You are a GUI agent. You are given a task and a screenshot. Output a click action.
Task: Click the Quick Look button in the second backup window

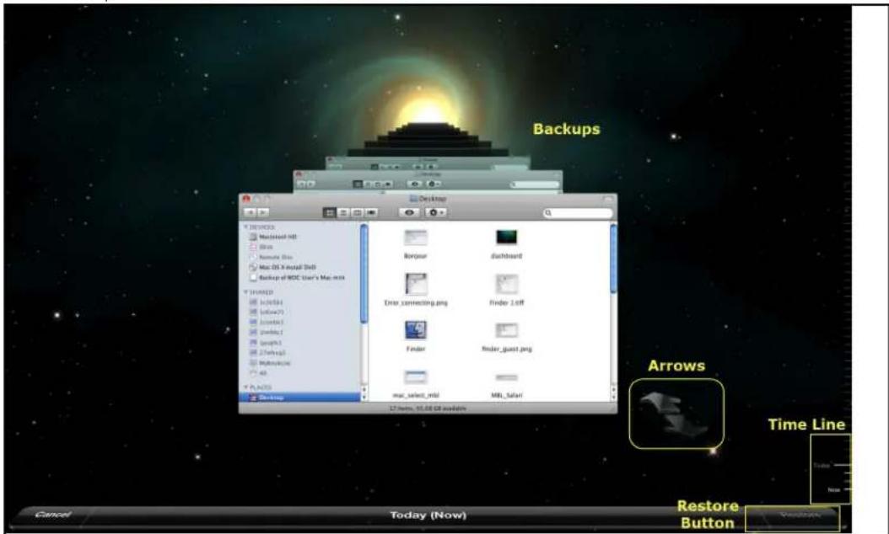[x=414, y=184]
